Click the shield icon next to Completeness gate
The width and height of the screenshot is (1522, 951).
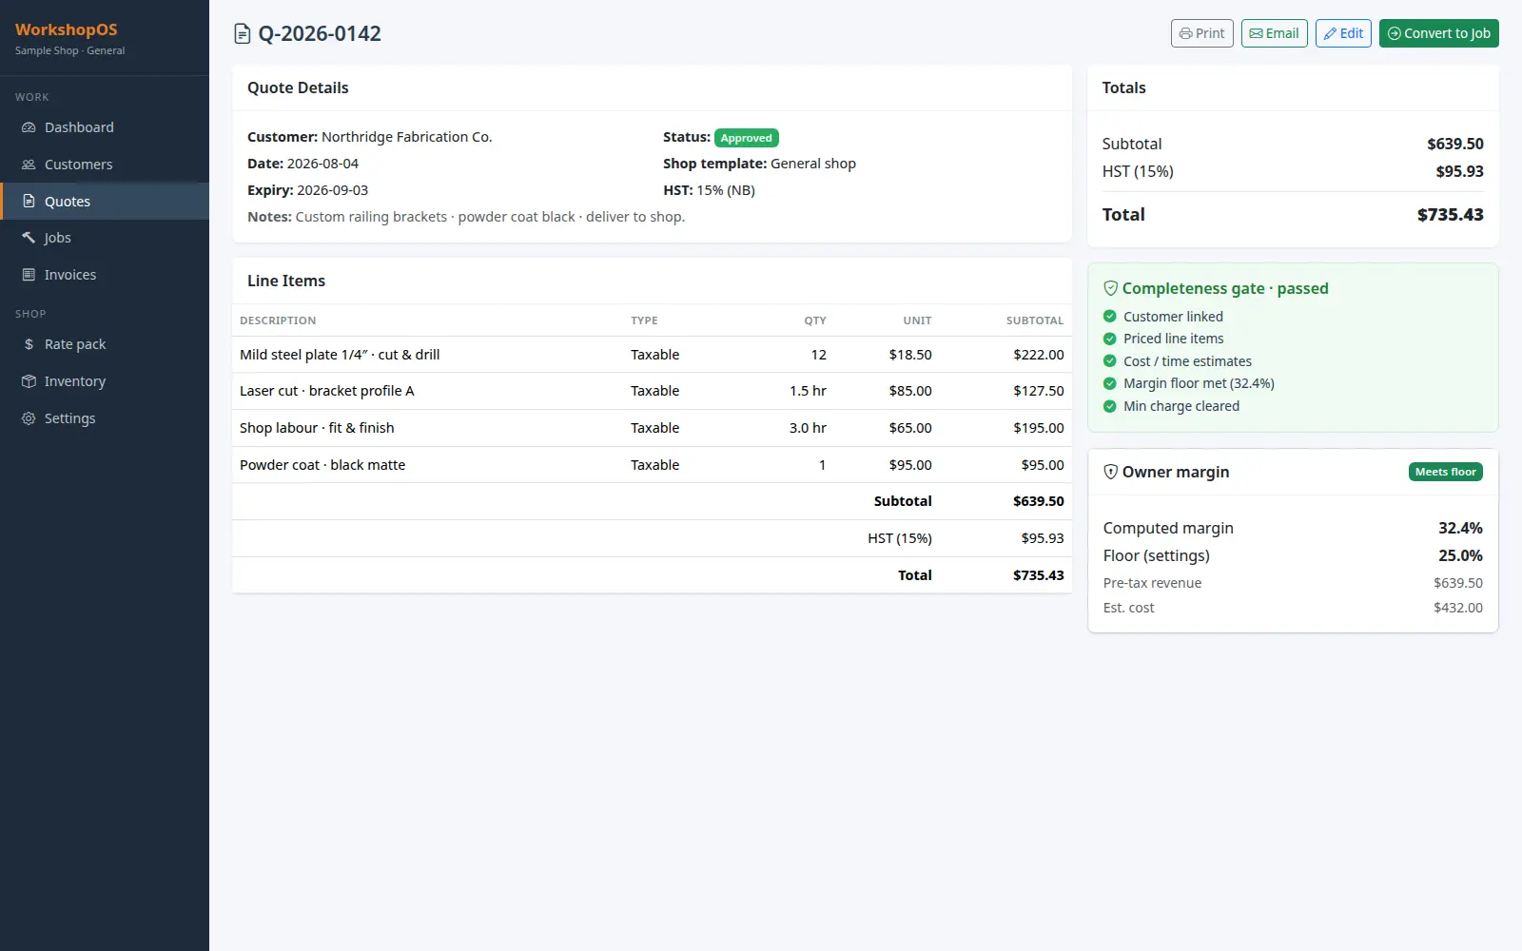tap(1110, 288)
